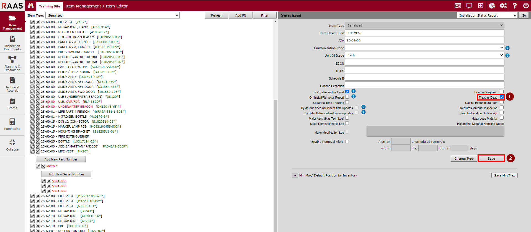Open the power/logout icon

coord(526,6)
